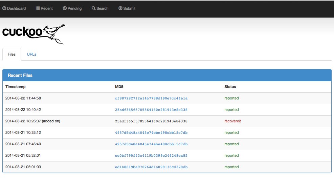Open MD5 link 4957d5d48a4045e74ebe498cbb15c7db from 07:46:40
Viewport: 334px width, 178px height.
click(151, 144)
